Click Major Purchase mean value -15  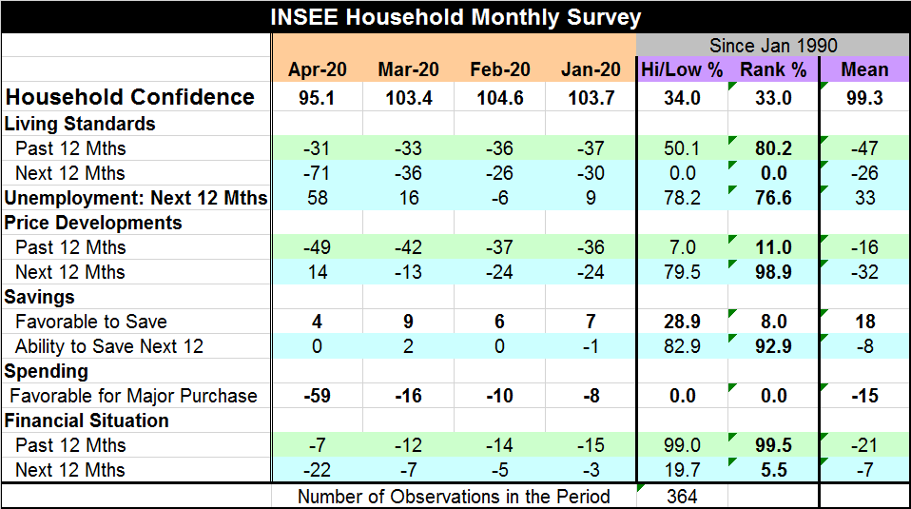point(864,397)
